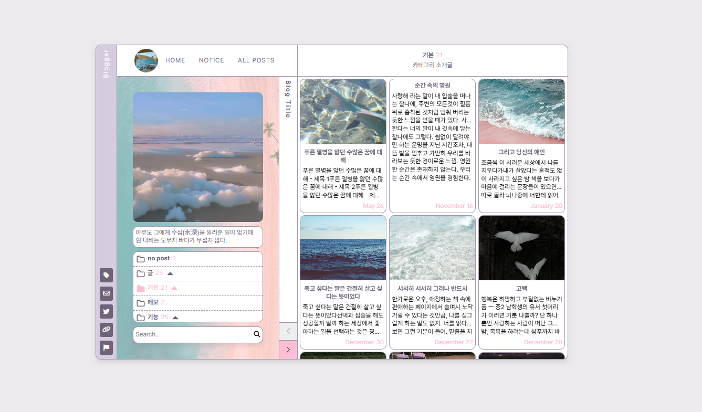Screen dimensions: 702x412
Task: Open the ALL POSTS menu
Action: tap(256, 60)
